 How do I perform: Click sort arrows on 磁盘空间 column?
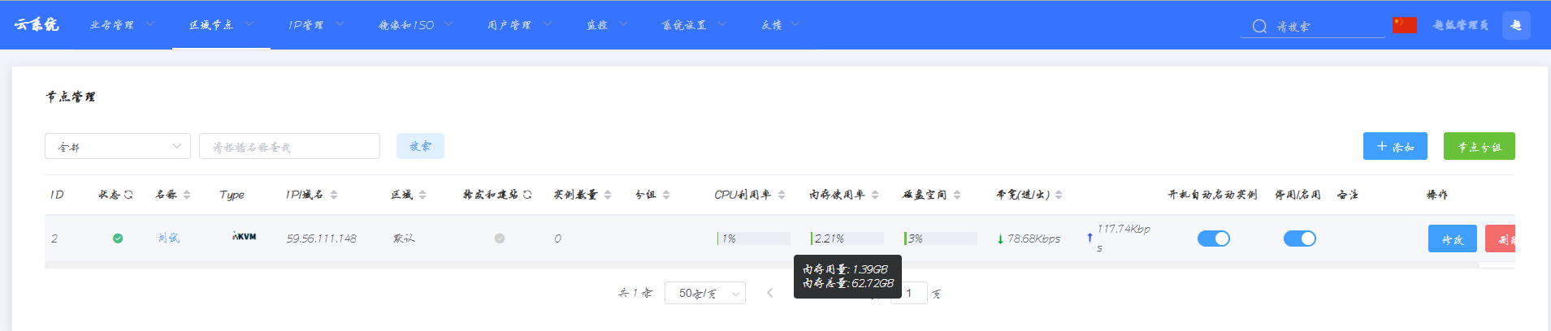957,195
